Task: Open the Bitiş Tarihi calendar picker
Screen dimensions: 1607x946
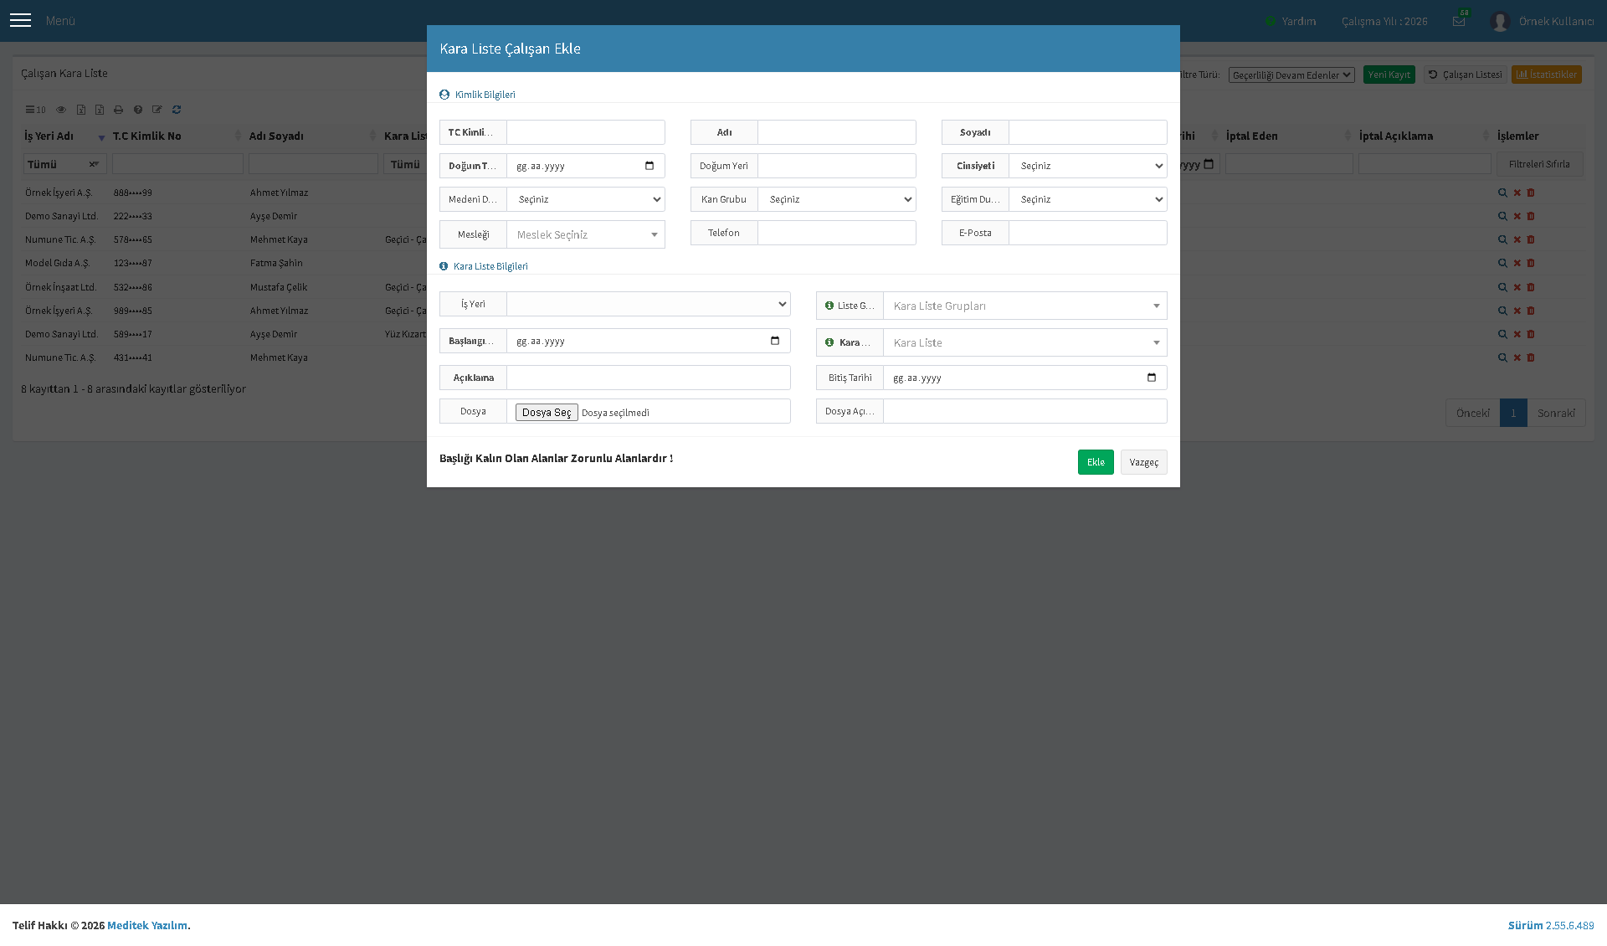Action: pyautogui.click(x=1152, y=378)
